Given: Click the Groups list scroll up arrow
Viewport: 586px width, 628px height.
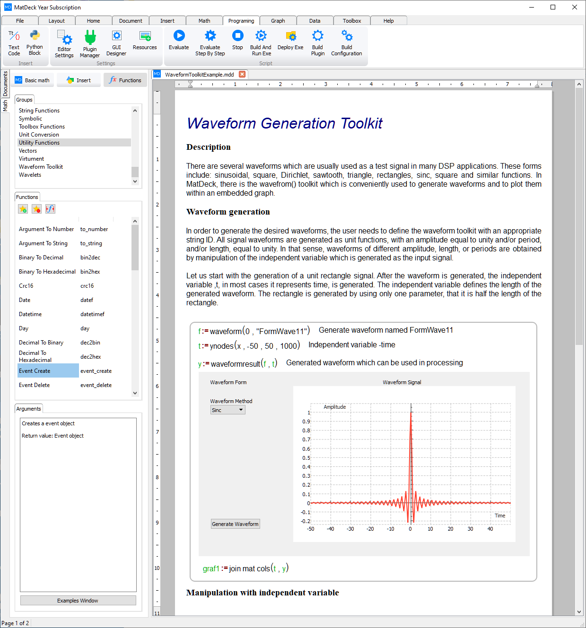Looking at the screenshot, I should click(135, 111).
